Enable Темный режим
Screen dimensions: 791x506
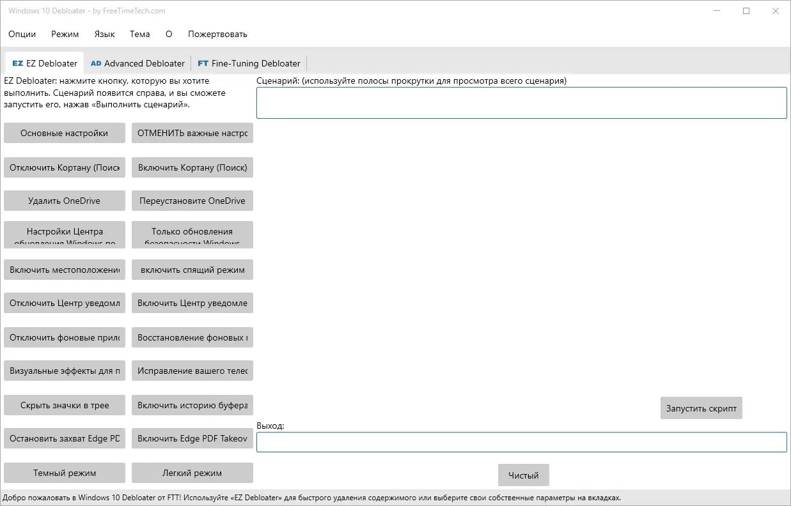[x=64, y=473]
